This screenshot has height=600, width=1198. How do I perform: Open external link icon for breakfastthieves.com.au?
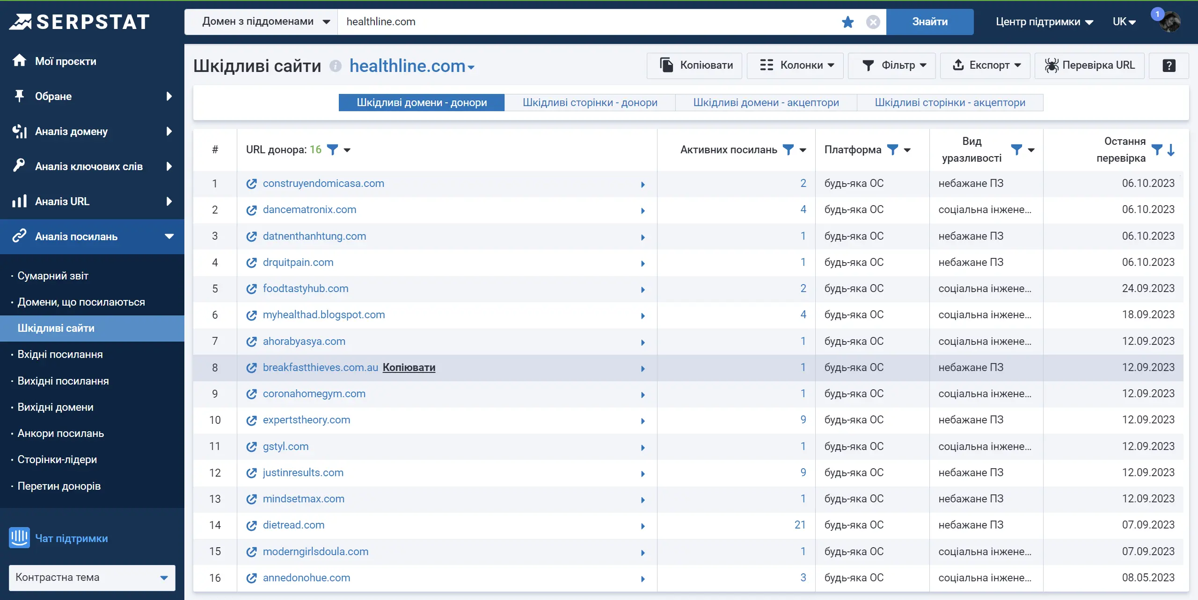tap(251, 368)
